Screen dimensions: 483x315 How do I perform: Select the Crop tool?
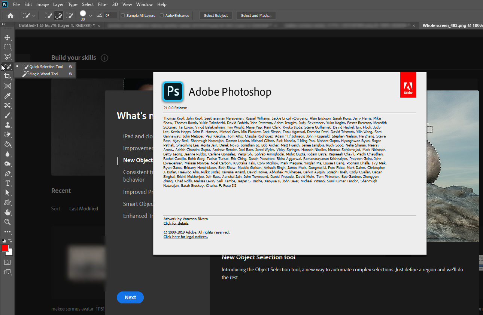7,76
